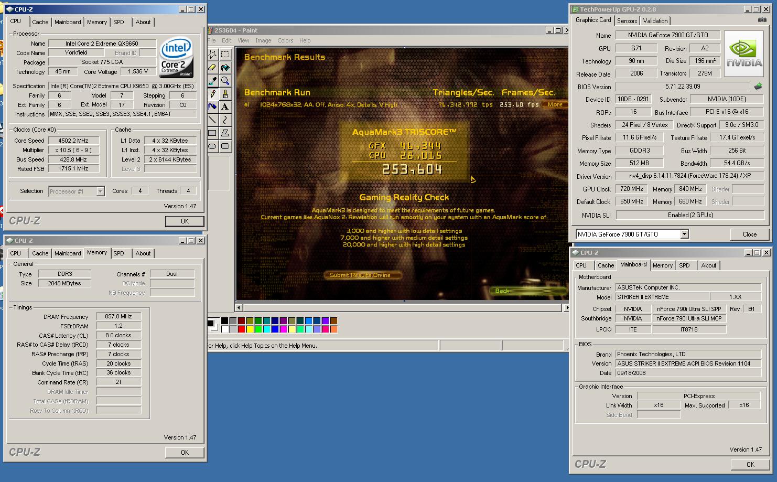
Task: Choose the Rounded Rectangle tool
Action: tap(225, 146)
